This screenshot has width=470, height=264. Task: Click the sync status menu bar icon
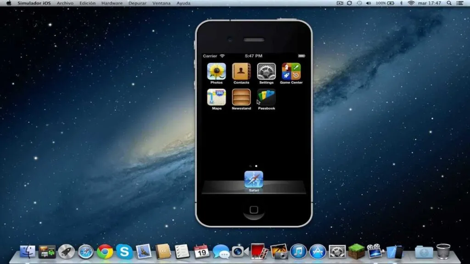pyautogui.click(x=349, y=3)
